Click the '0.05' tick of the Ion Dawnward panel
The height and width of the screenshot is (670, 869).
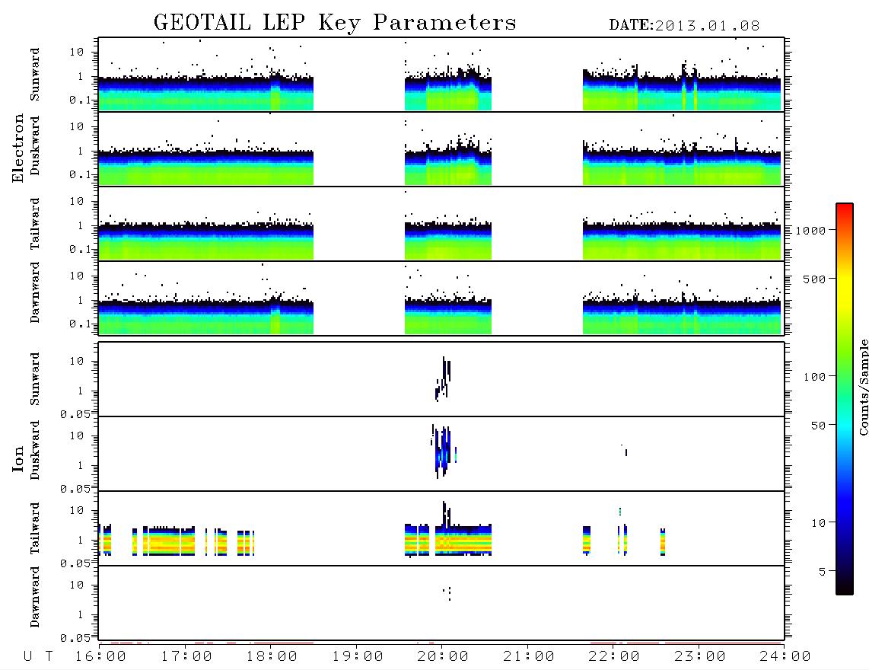pyautogui.click(x=75, y=638)
